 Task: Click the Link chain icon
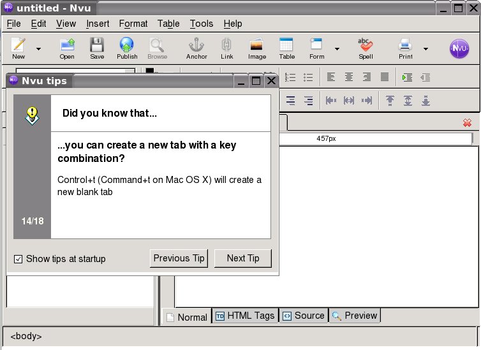226,48
